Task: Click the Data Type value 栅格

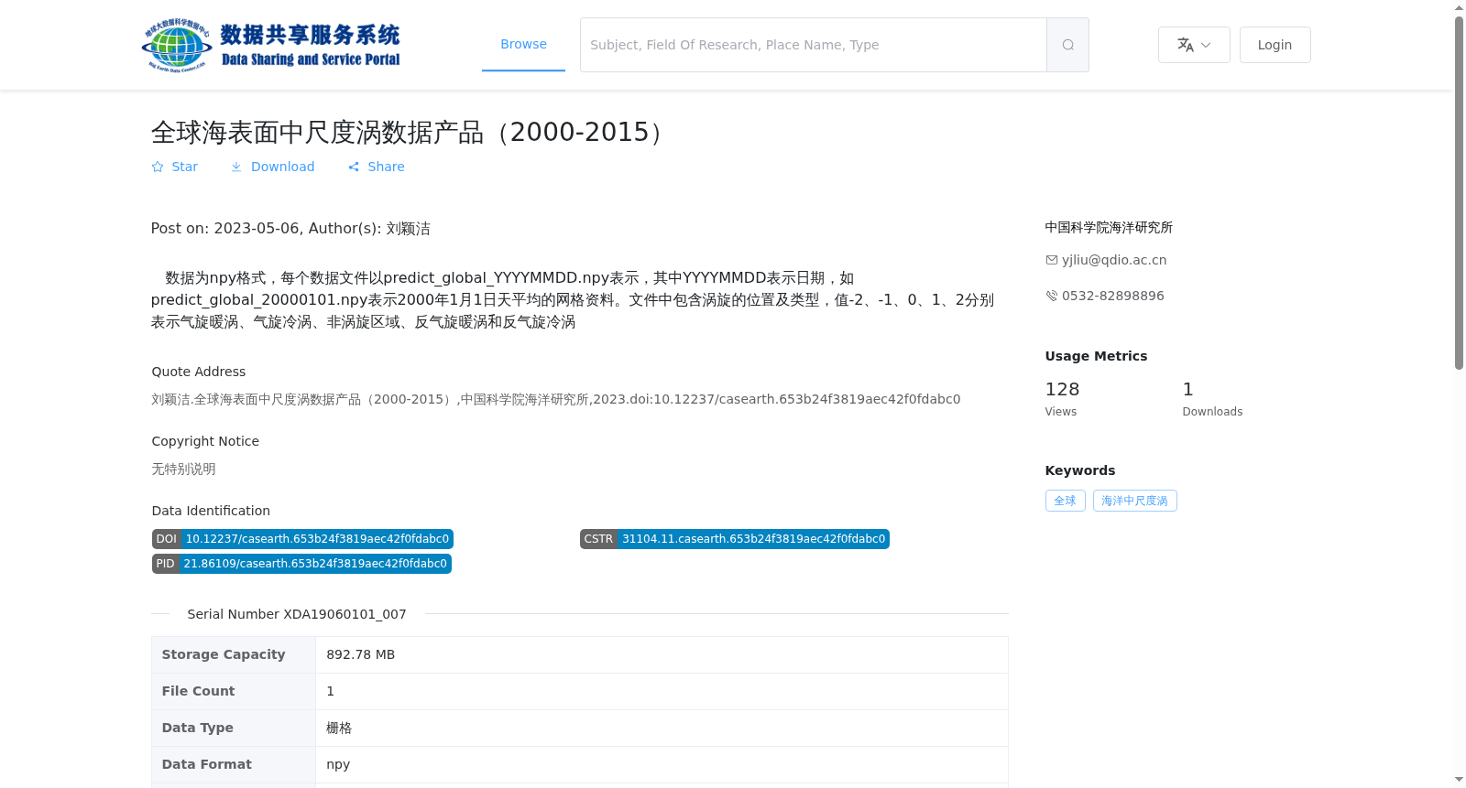Action: [x=339, y=728]
